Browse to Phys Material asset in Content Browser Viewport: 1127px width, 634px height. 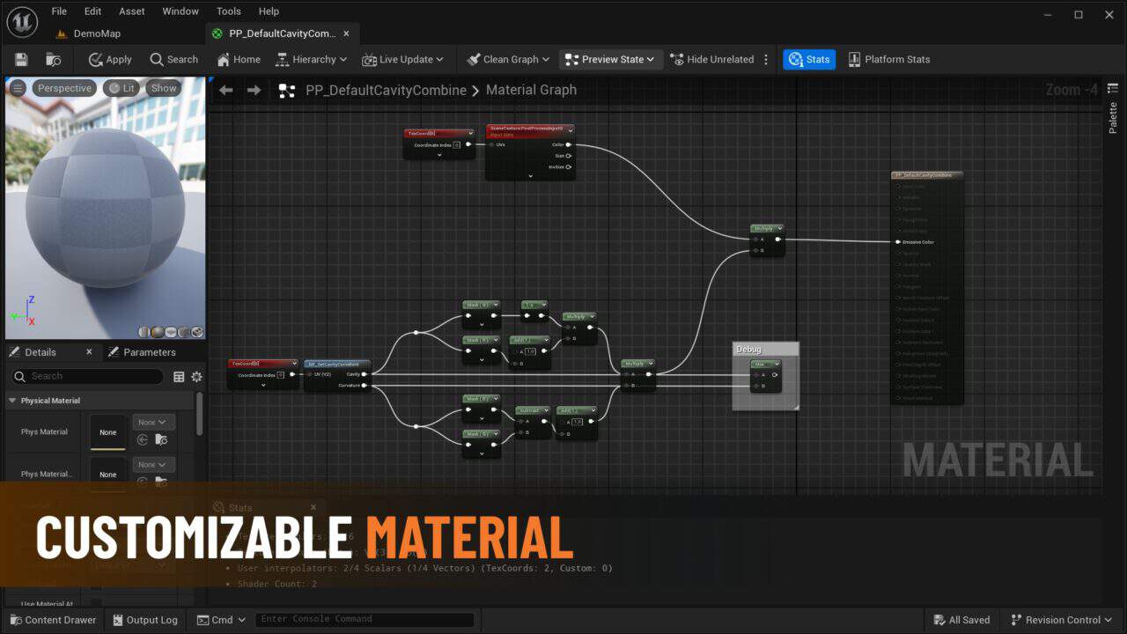[161, 439]
